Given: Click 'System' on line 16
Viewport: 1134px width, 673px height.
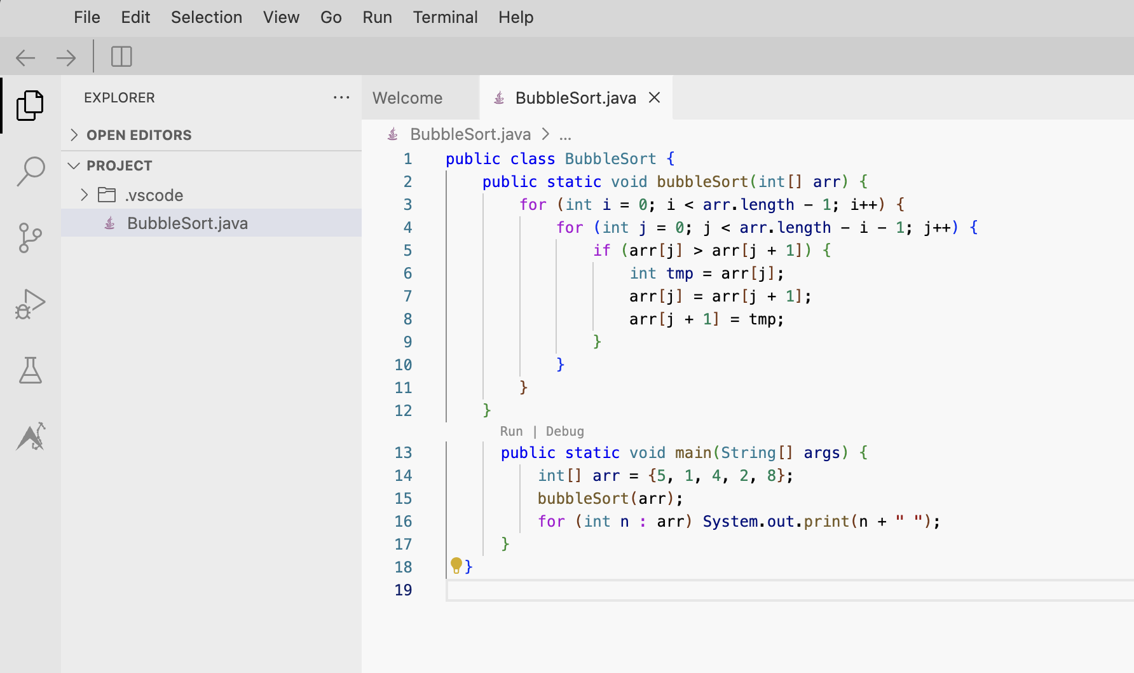Looking at the screenshot, I should point(730,521).
